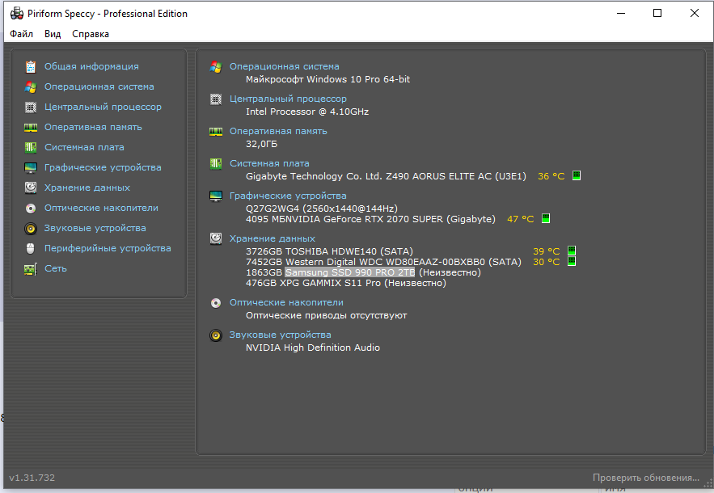The image size is (714, 493).
Task: Click Оперативная память heading in summary panel
Action: click(278, 131)
